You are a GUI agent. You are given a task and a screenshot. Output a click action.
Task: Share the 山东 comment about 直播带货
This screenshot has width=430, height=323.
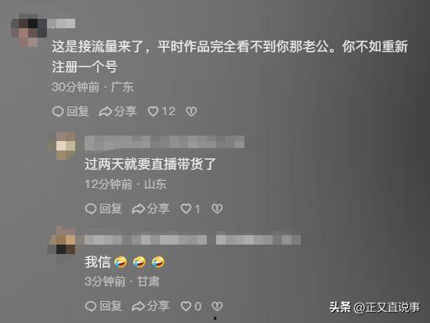click(x=150, y=209)
